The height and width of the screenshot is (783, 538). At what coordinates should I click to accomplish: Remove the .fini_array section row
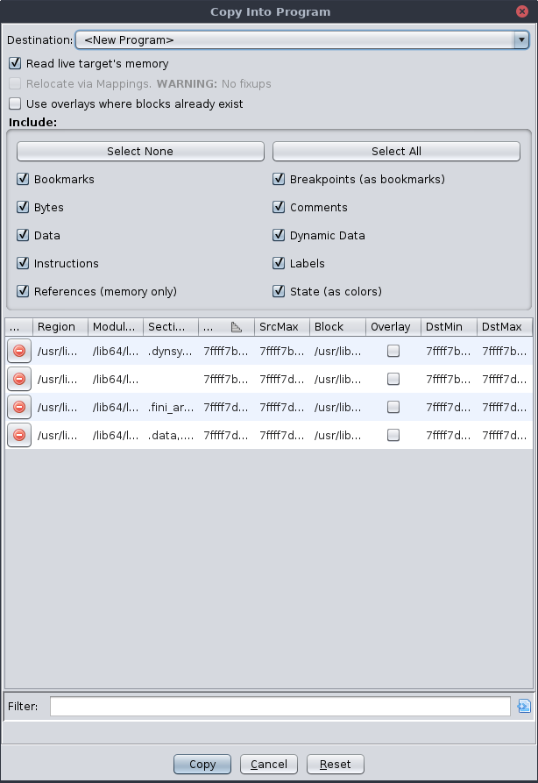click(18, 408)
